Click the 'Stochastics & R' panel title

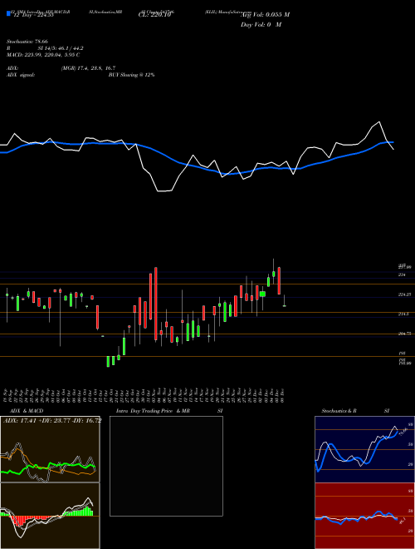(339, 411)
